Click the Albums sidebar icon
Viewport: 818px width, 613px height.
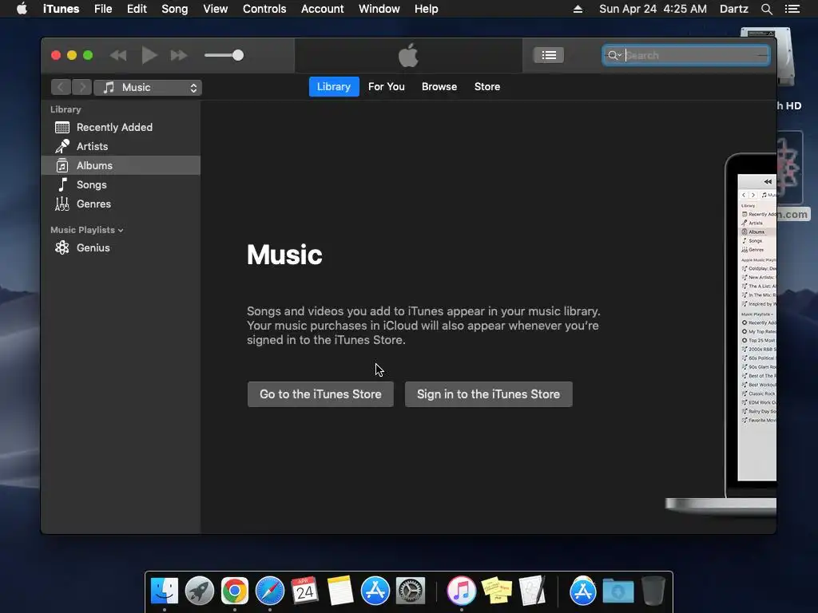coord(62,166)
